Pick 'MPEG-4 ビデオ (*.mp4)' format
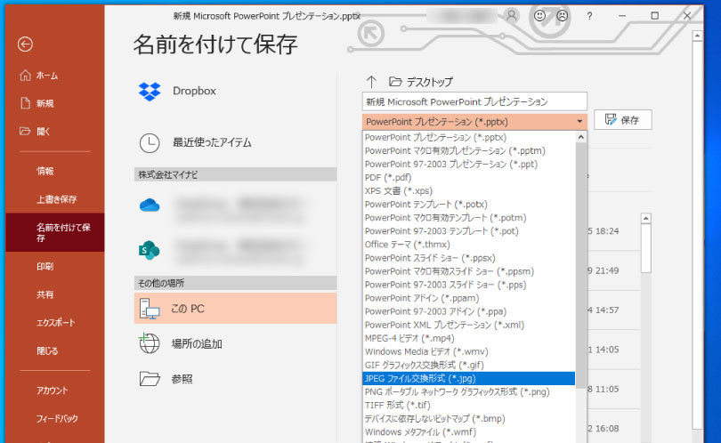 click(409, 338)
